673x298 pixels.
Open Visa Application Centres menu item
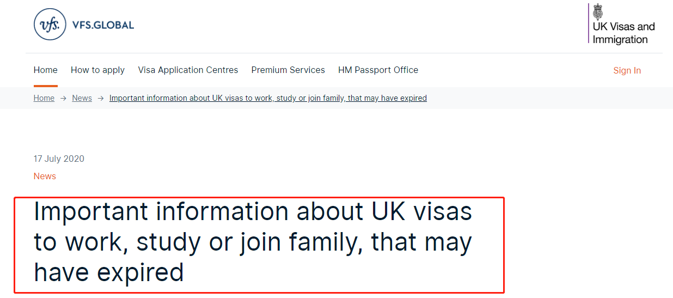[x=188, y=70]
